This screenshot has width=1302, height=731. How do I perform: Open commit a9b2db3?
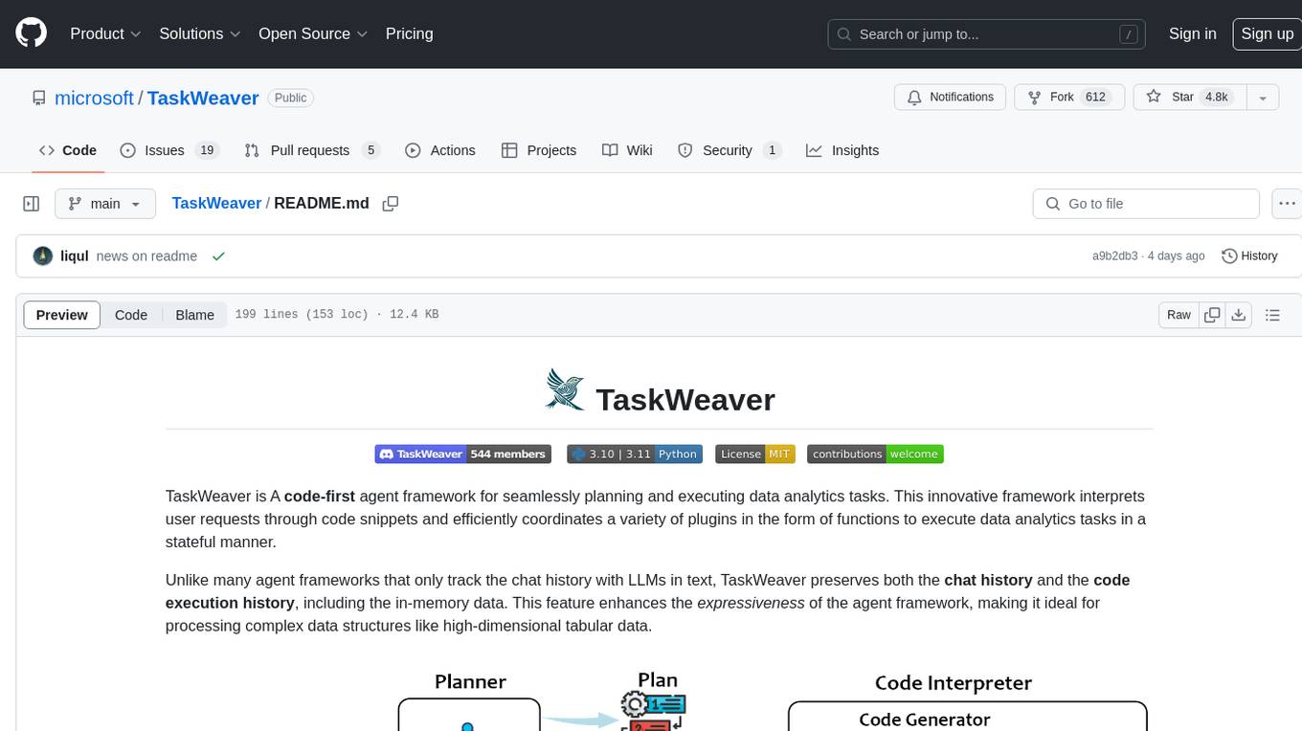1114,256
